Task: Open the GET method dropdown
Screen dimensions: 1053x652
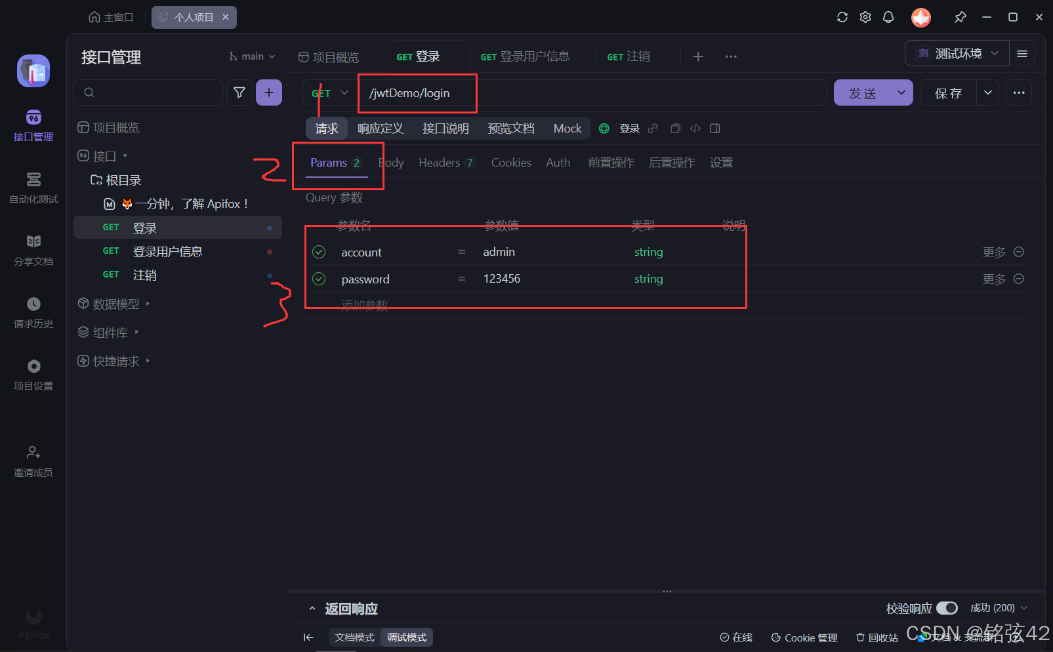Action: [x=328, y=92]
